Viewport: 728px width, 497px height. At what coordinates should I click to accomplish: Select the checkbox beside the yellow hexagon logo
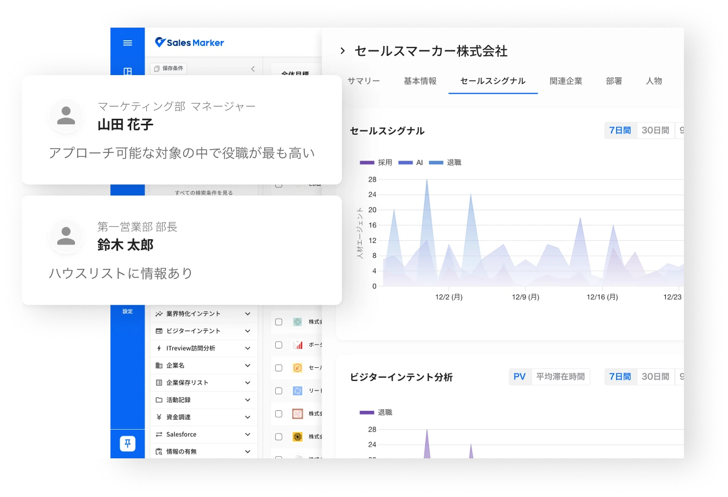[x=279, y=368]
